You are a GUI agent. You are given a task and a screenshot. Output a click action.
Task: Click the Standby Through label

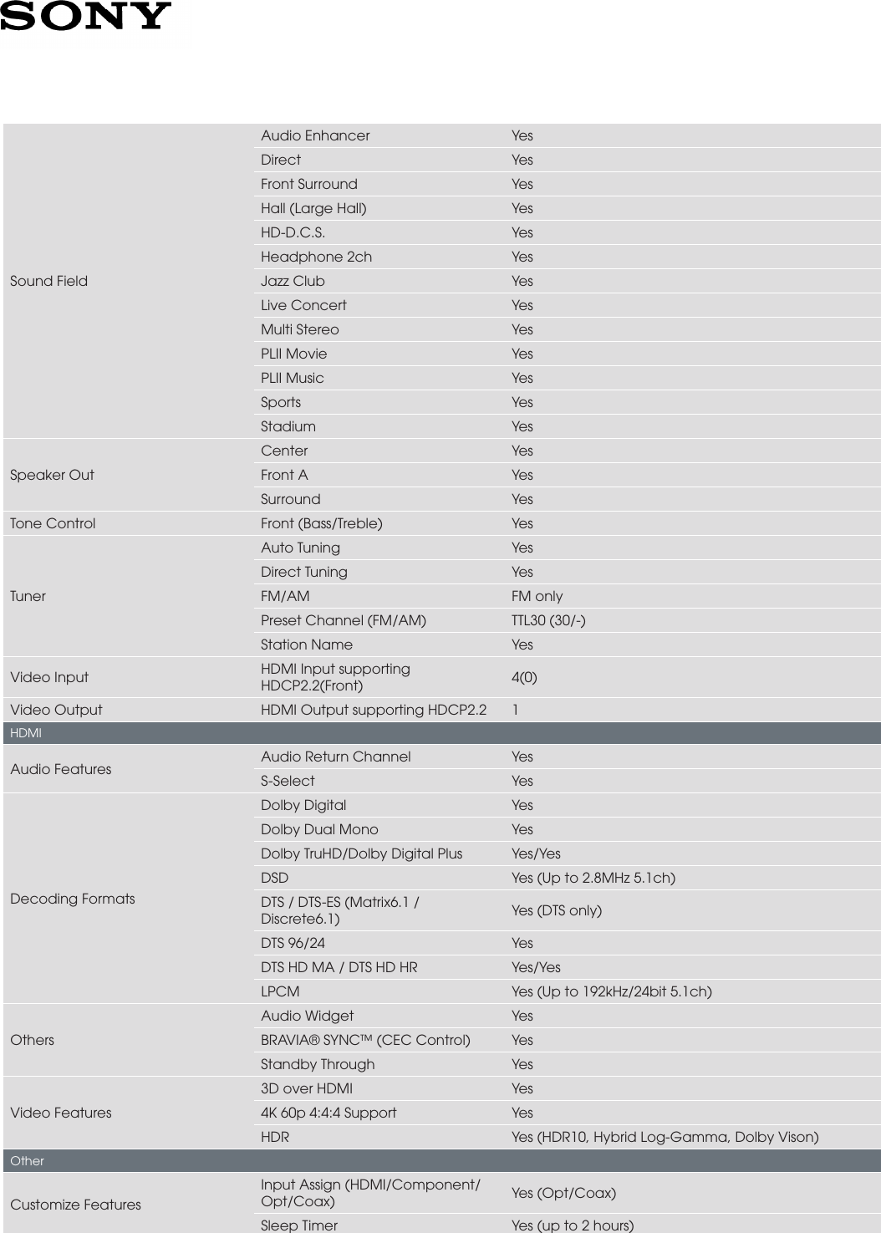tap(318, 1064)
